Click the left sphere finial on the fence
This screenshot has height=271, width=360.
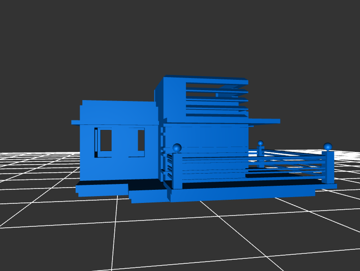[x=177, y=148]
